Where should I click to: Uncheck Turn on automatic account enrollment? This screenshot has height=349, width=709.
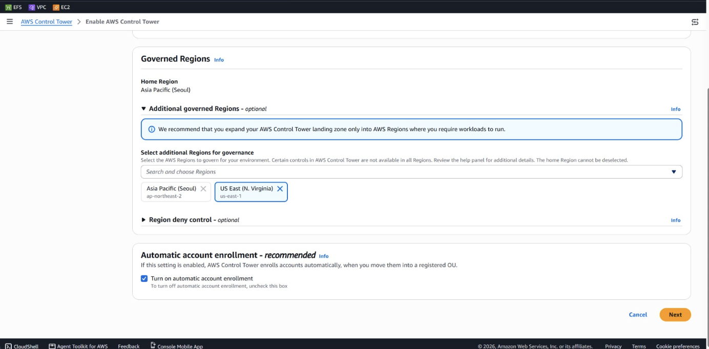click(x=144, y=278)
